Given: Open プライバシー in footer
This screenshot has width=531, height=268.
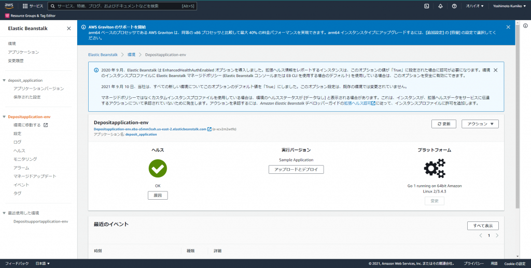Looking at the screenshot, I should [x=473, y=263].
